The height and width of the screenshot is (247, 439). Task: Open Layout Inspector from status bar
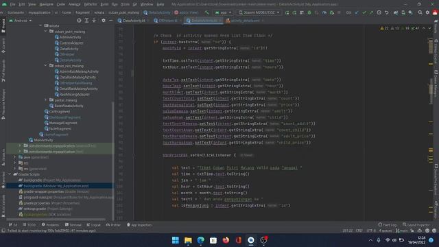pyautogui.click(x=416, y=225)
